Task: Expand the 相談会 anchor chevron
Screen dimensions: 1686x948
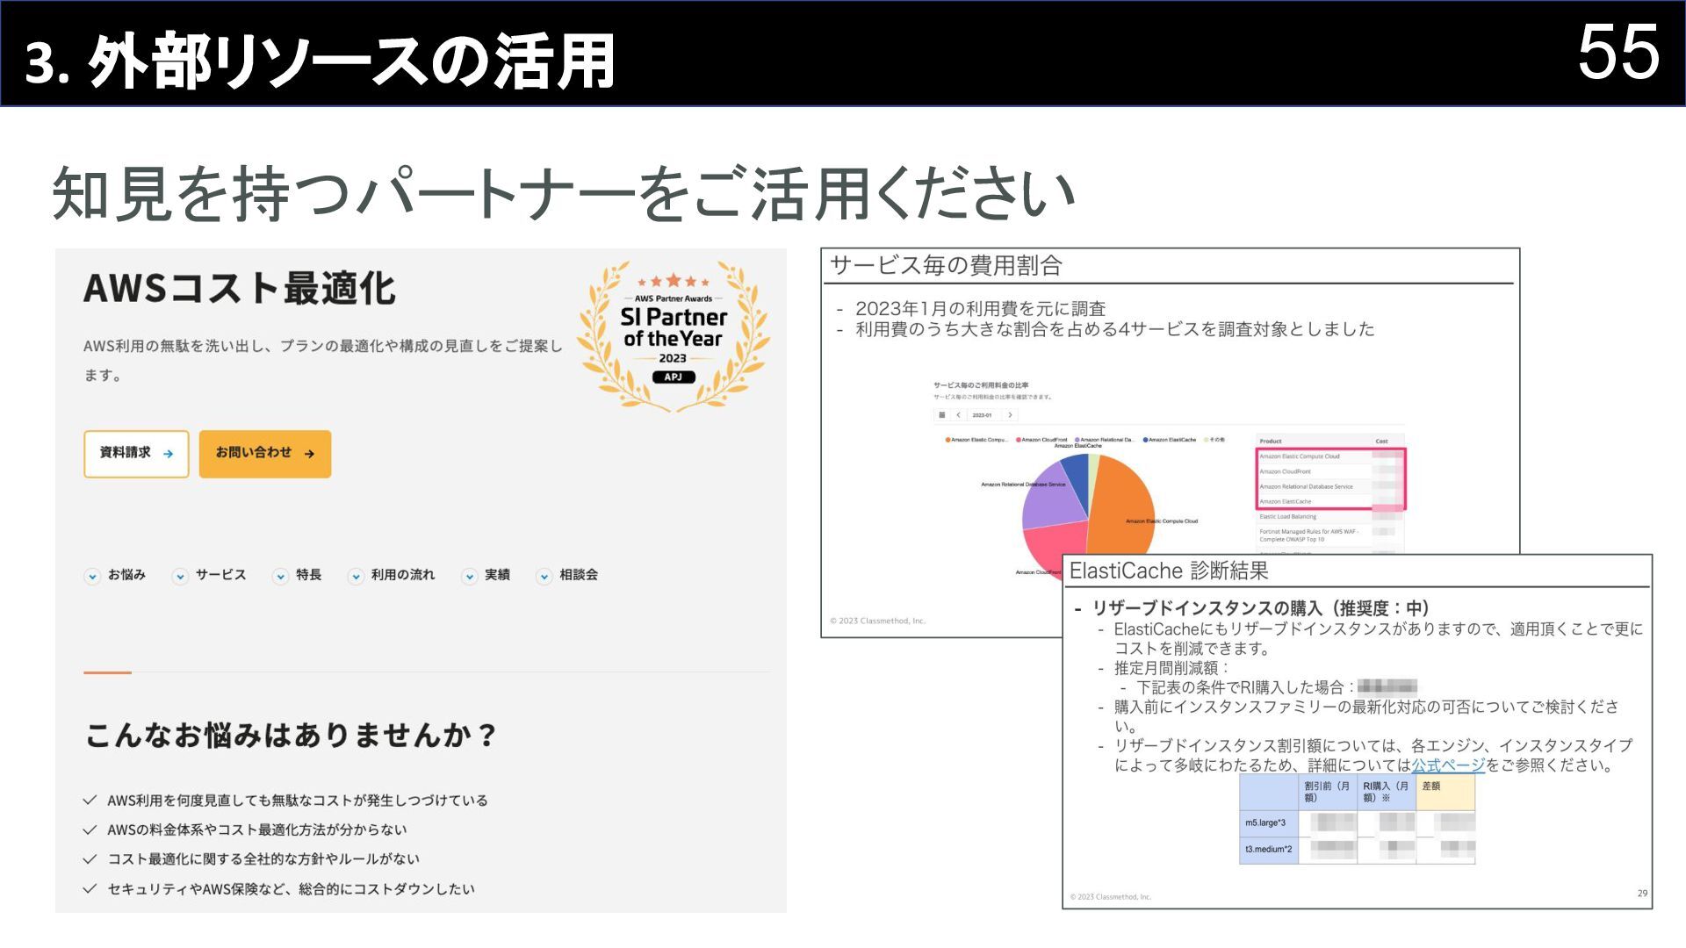Action: coord(544,577)
